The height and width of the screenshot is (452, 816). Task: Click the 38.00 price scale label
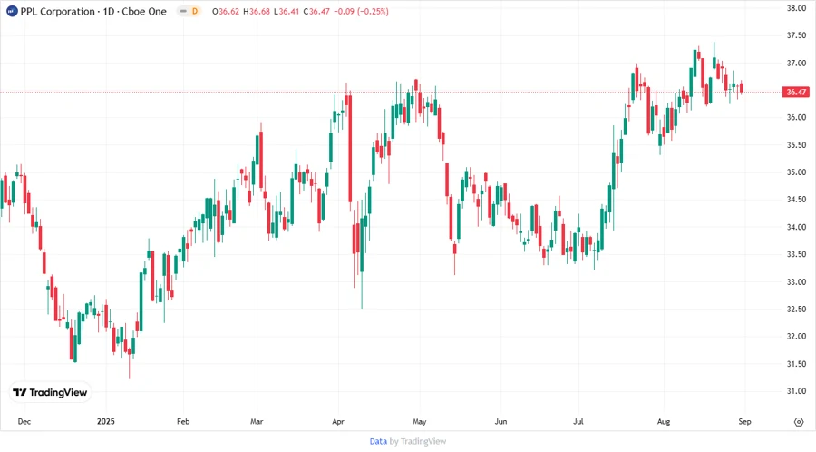click(x=796, y=8)
